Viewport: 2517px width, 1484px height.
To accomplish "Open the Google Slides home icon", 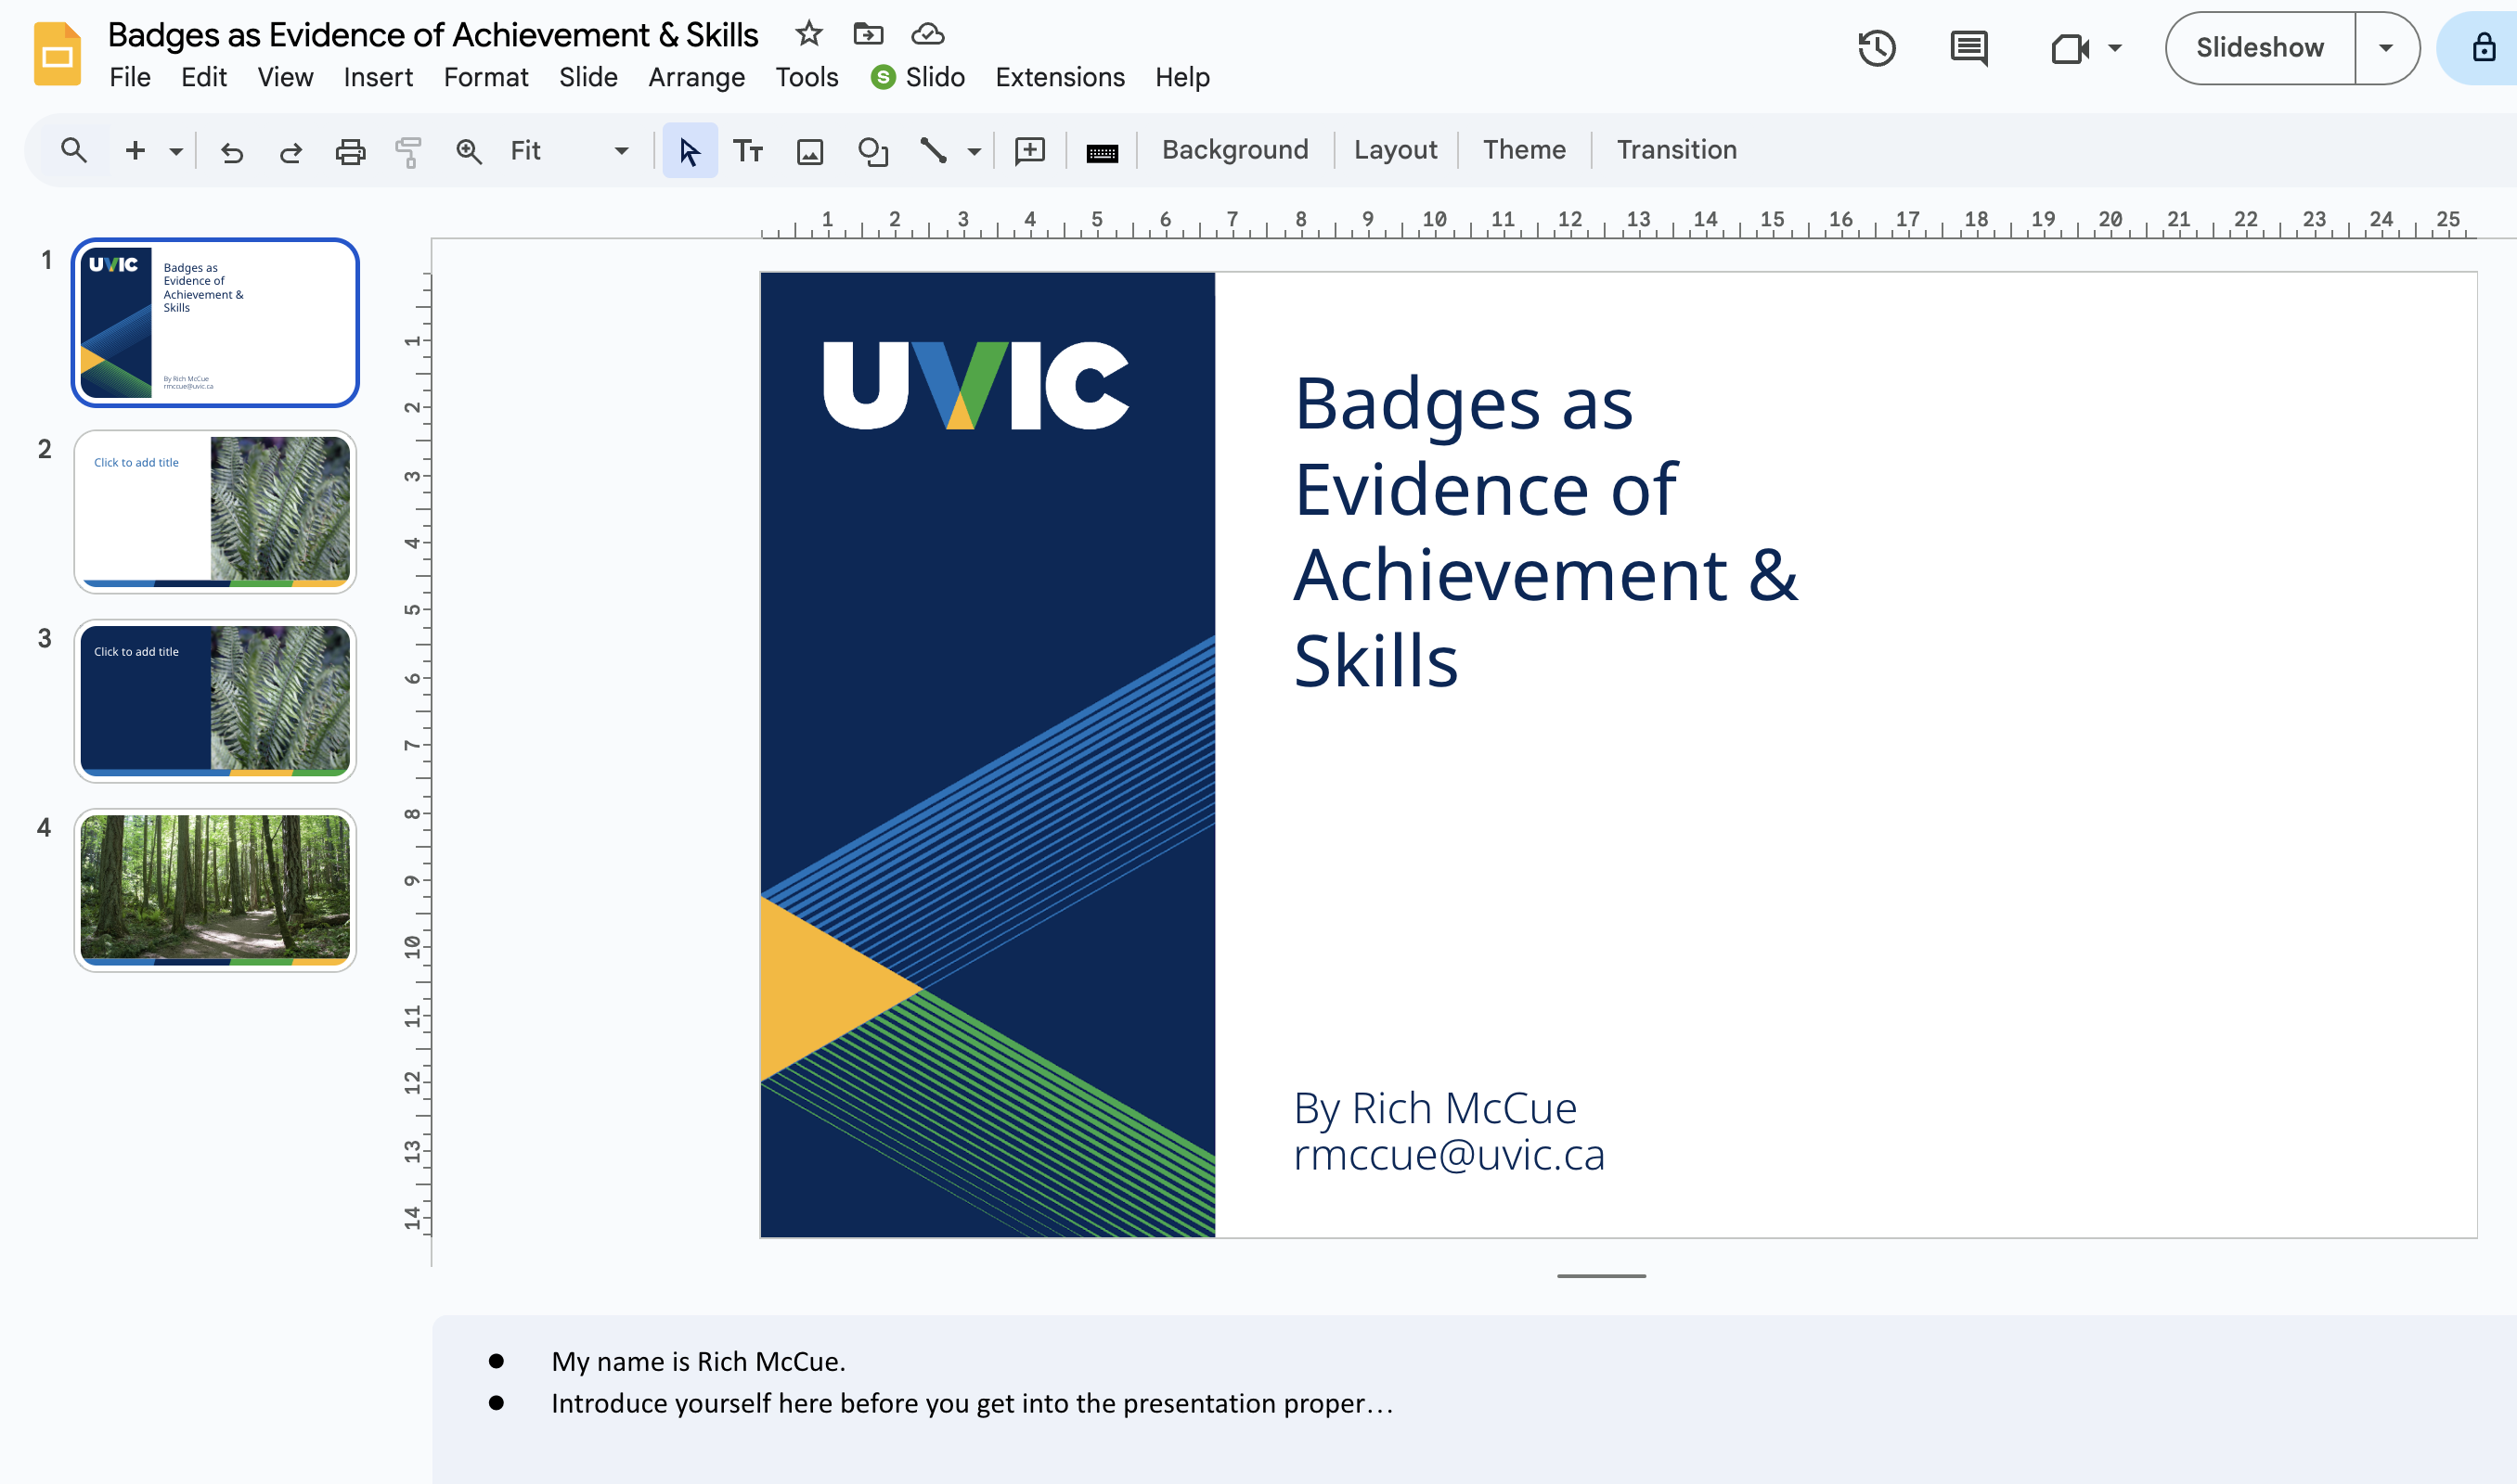I will pos(57,54).
